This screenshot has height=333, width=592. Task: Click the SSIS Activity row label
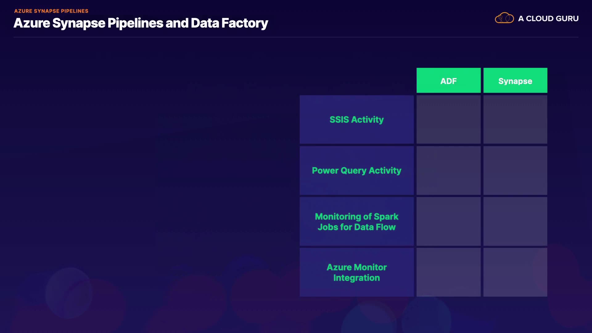[356, 120]
